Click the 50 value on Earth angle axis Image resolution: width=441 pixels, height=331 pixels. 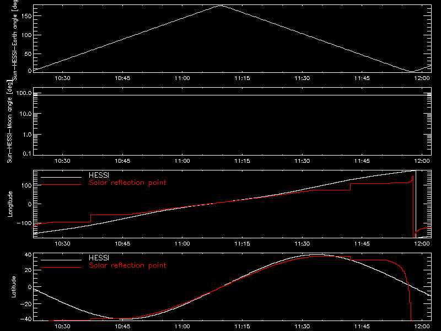point(28,54)
